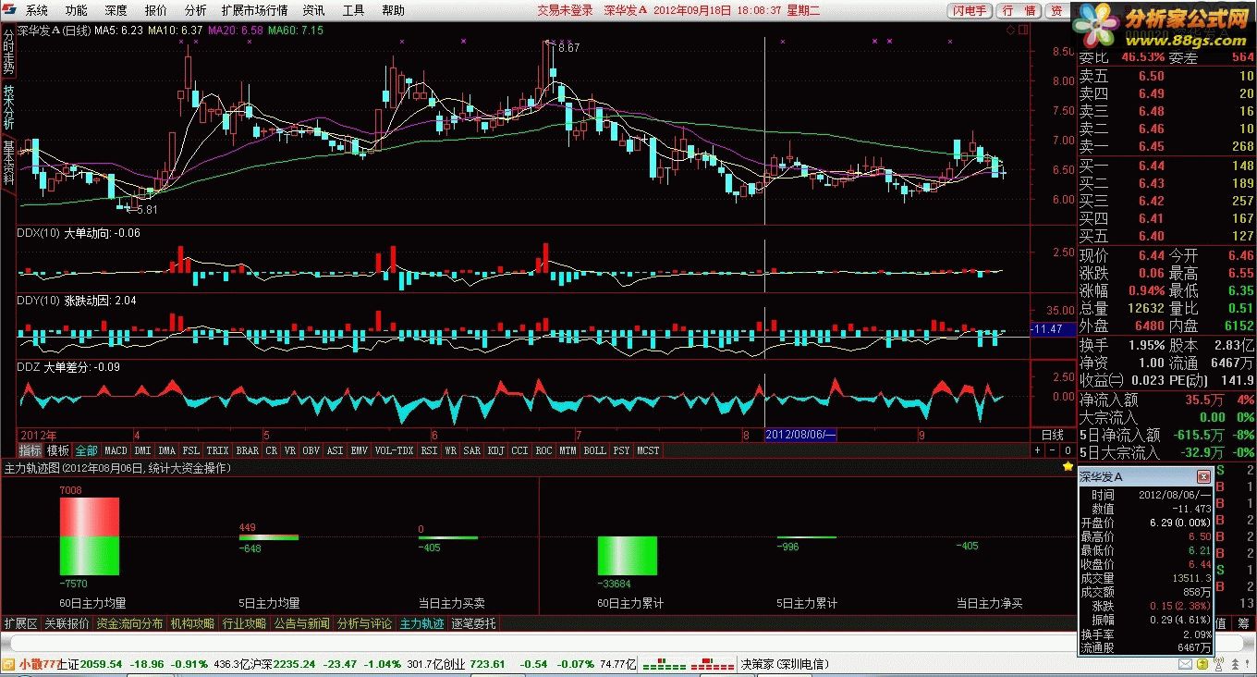Open the 分析 menu

[x=195, y=11]
